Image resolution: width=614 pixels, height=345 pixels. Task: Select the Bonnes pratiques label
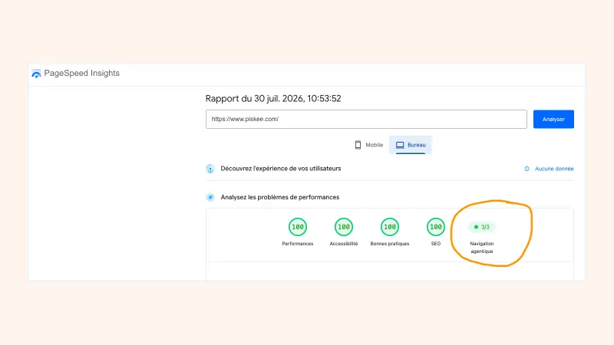click(390, 244)
